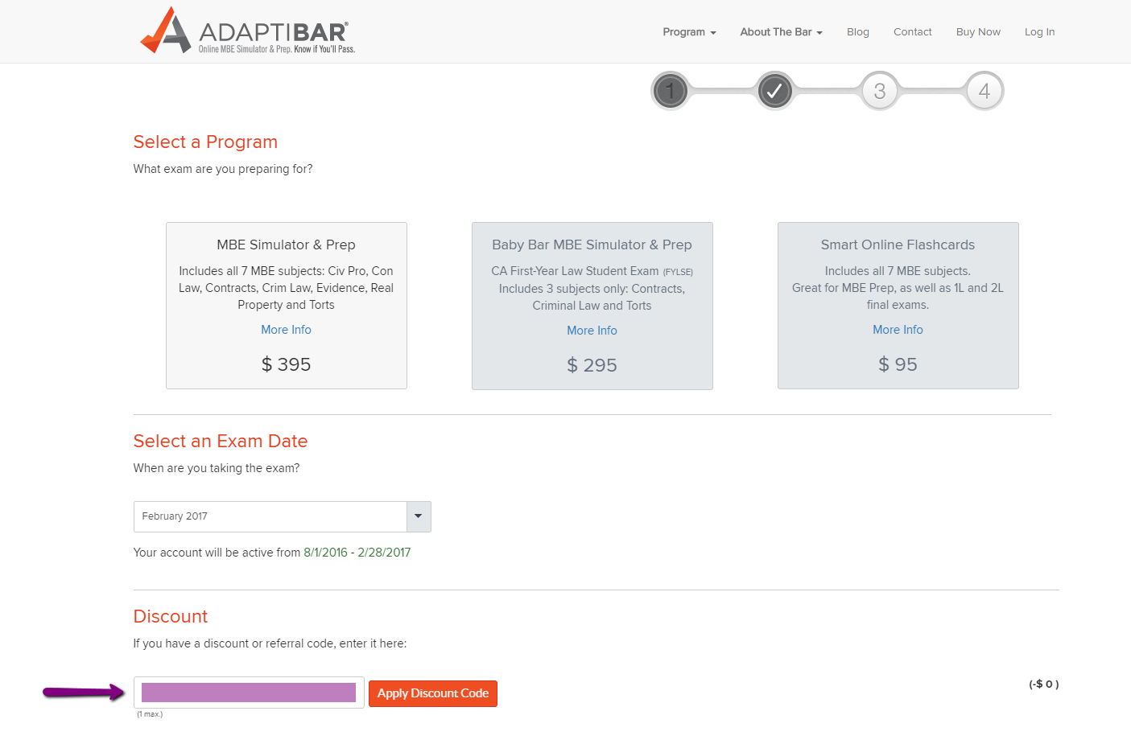Select the MBE Simulator & Prep program

tap(286, 245)
